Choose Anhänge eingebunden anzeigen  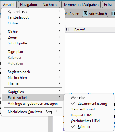click(33, 104)
